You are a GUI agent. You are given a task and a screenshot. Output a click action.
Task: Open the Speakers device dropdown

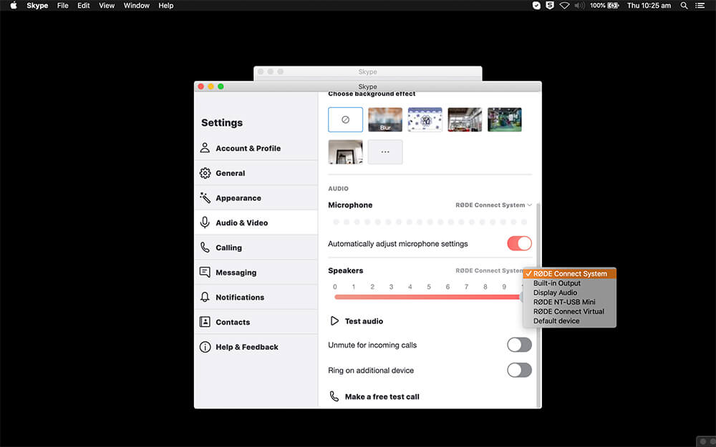[x=489, y=270]
